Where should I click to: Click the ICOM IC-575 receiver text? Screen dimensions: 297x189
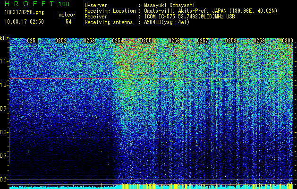coord(189,17)
